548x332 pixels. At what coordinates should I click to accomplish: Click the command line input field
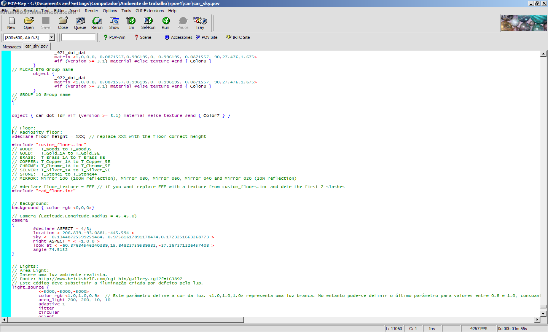pos(78,37)
